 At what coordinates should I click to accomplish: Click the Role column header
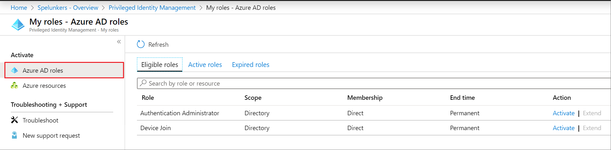click(148, 98)
